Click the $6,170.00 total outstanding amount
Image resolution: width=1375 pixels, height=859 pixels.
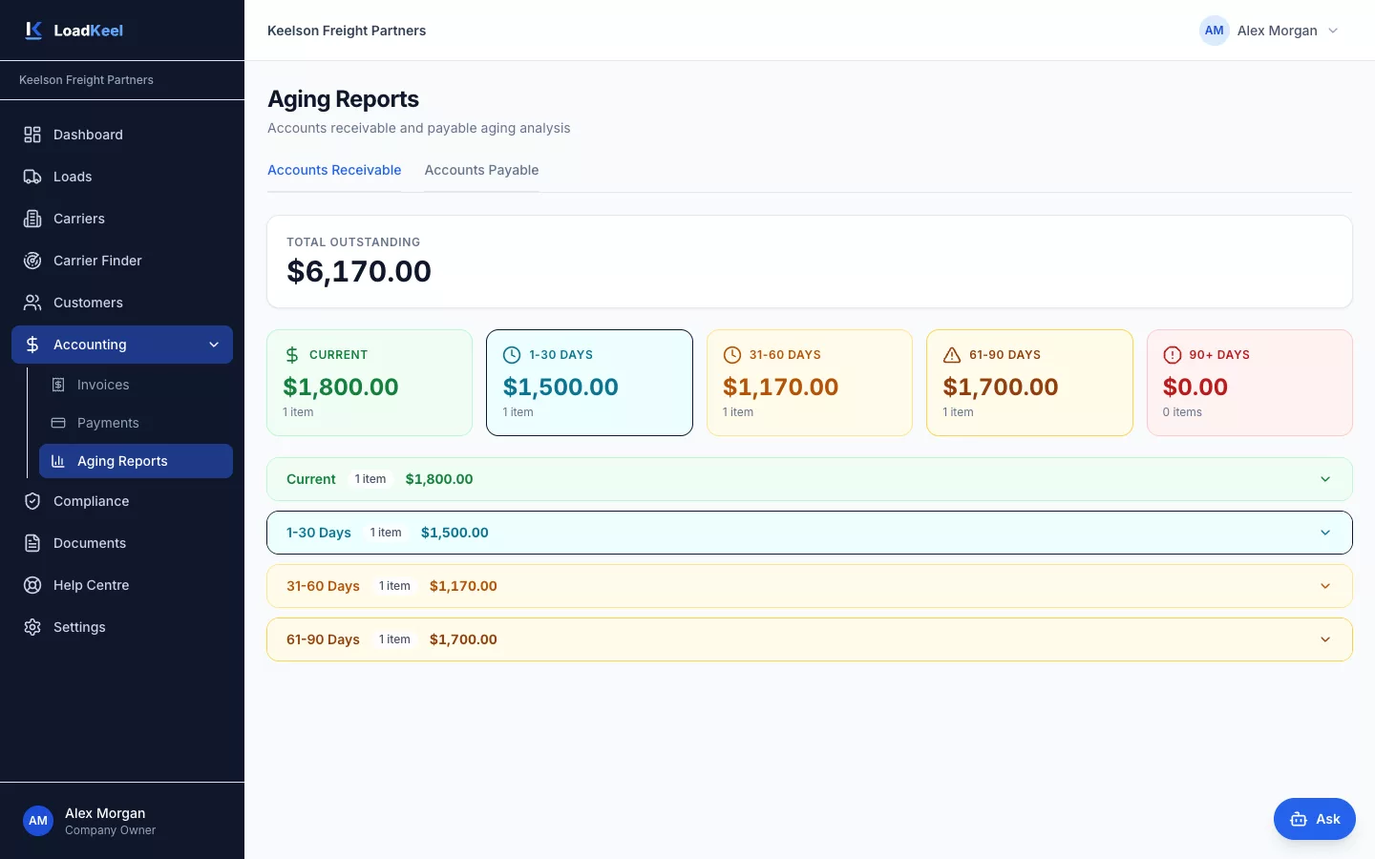359,271
